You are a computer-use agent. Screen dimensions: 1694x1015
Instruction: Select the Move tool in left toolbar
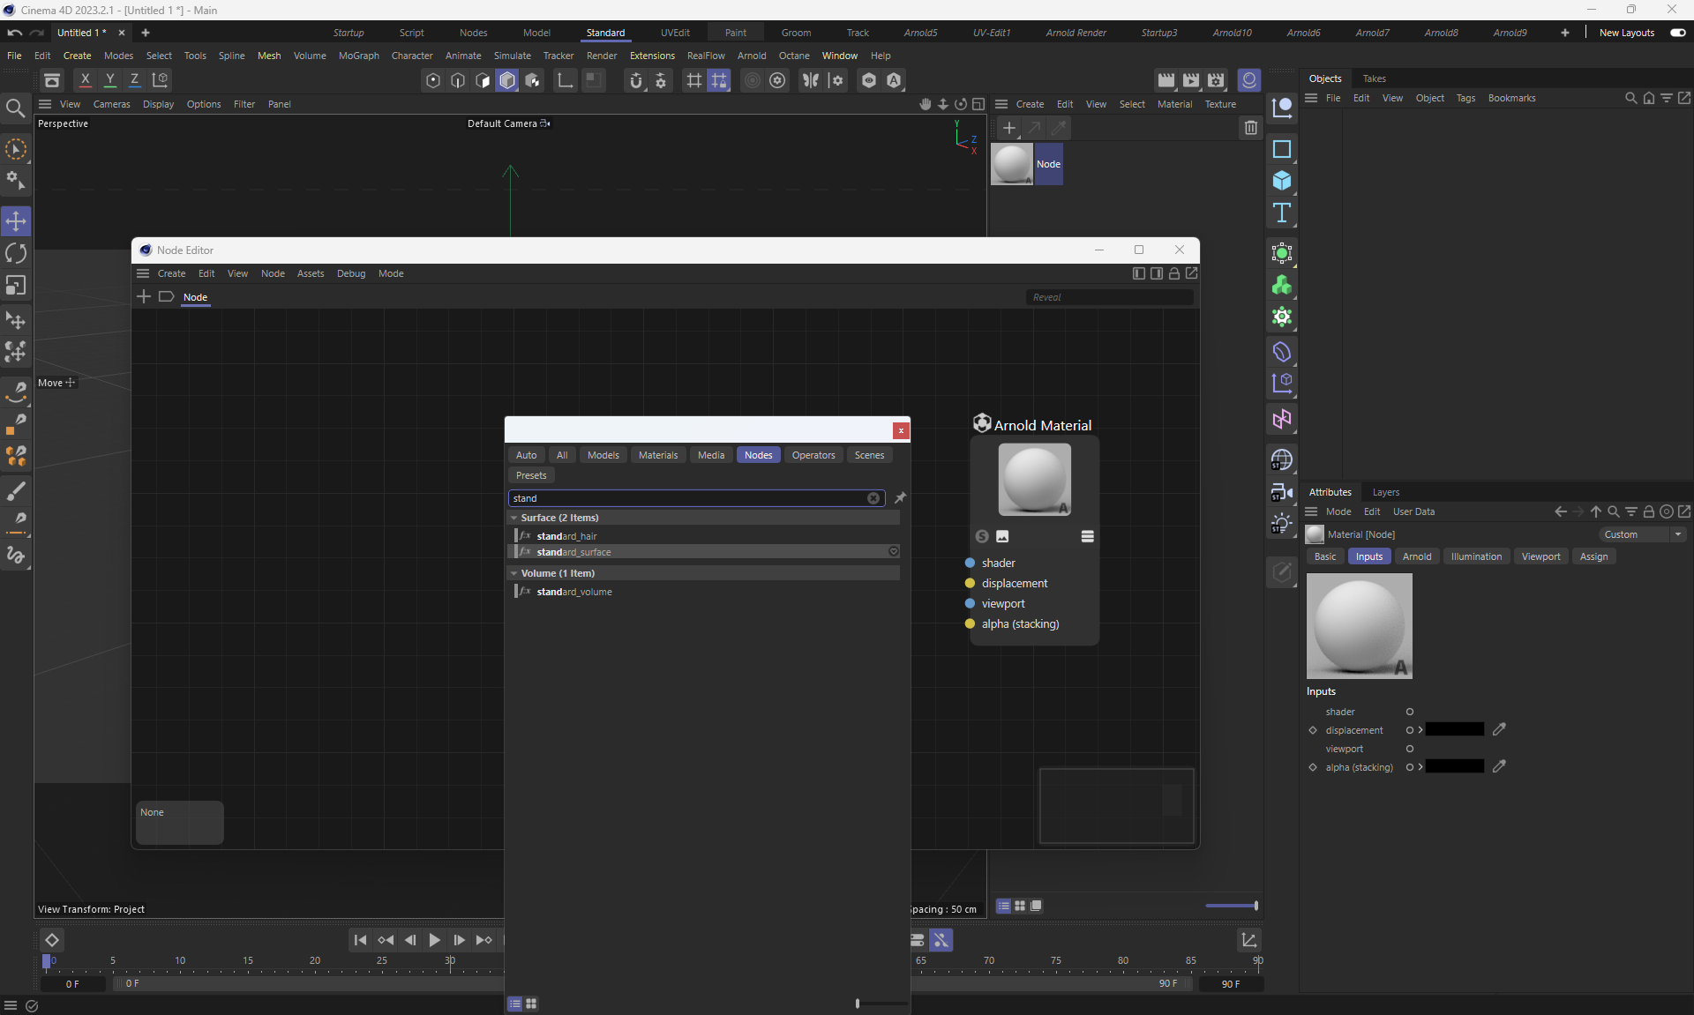tap(16, 220)
